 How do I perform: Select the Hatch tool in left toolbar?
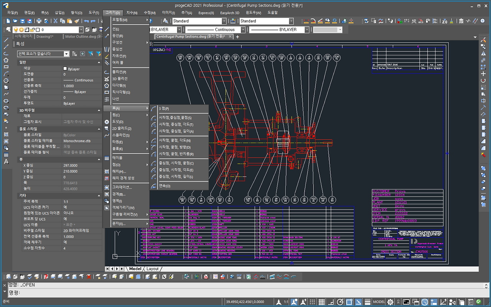coord(6,134)
